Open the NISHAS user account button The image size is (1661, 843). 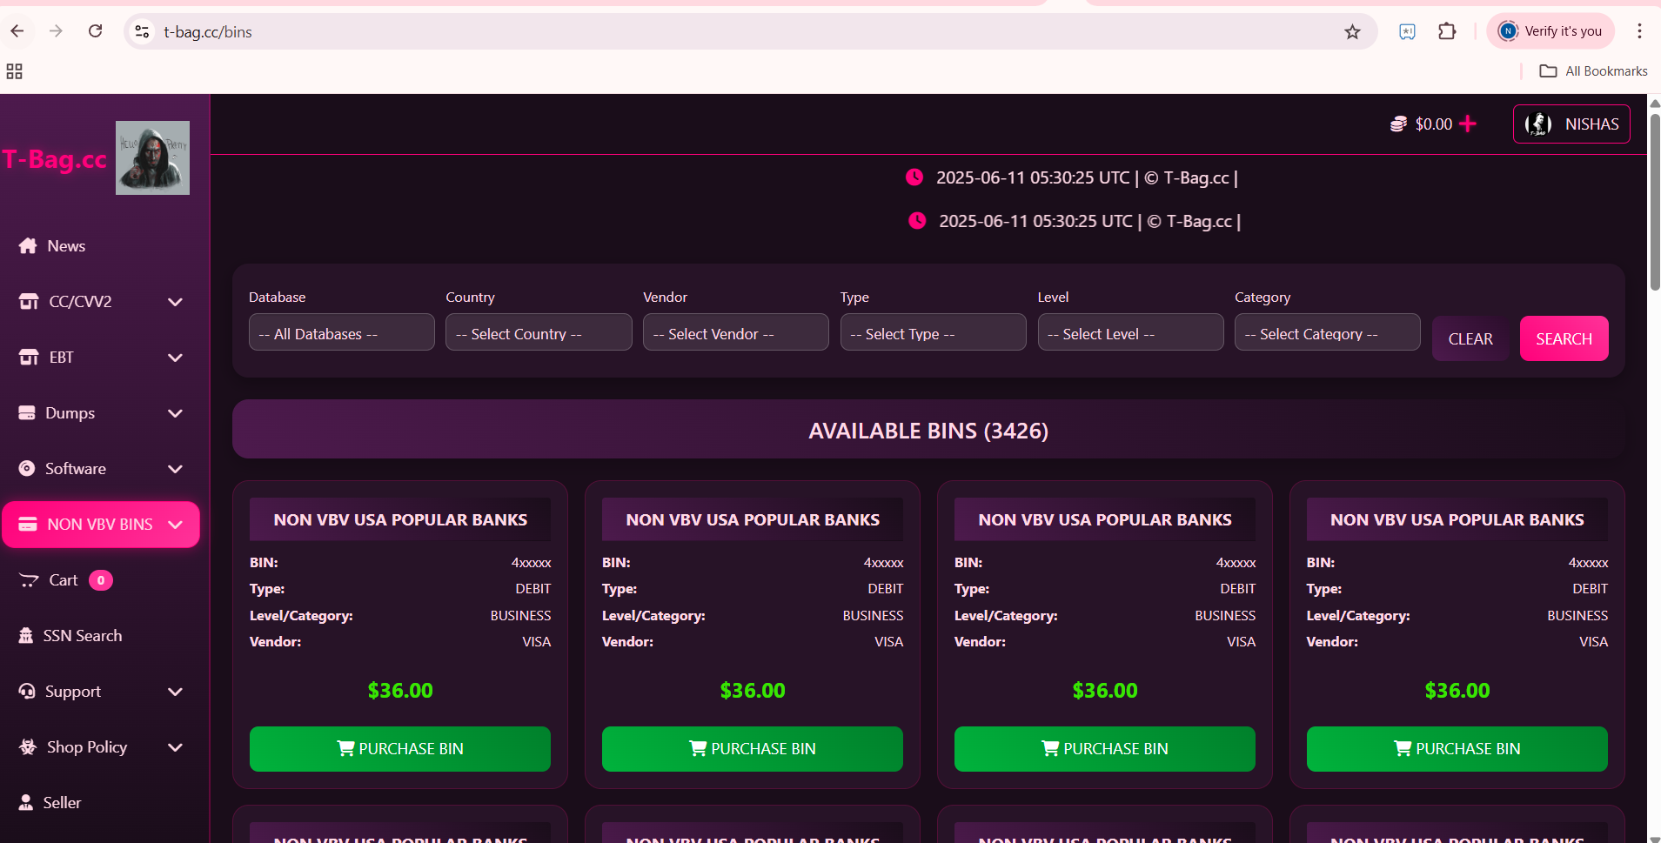[x=1571, y=124]
